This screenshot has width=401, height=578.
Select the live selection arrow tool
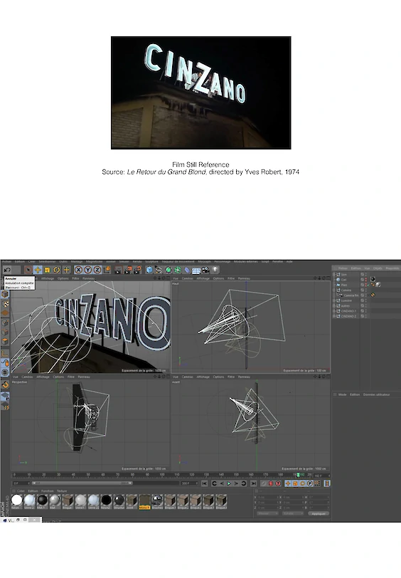28,270
